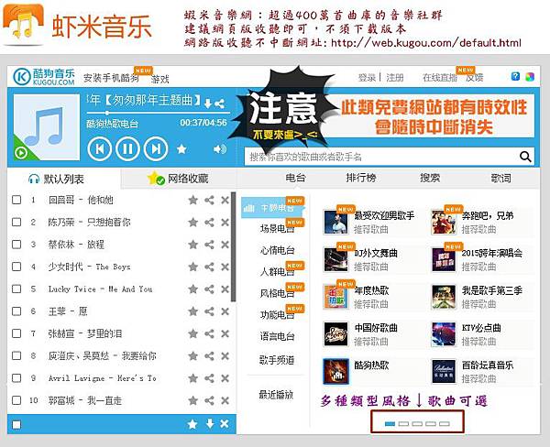The width and height of the screenshot is (550, 447).
Task: Star the song 郭富城 - 我一直走
Action: 192,400
